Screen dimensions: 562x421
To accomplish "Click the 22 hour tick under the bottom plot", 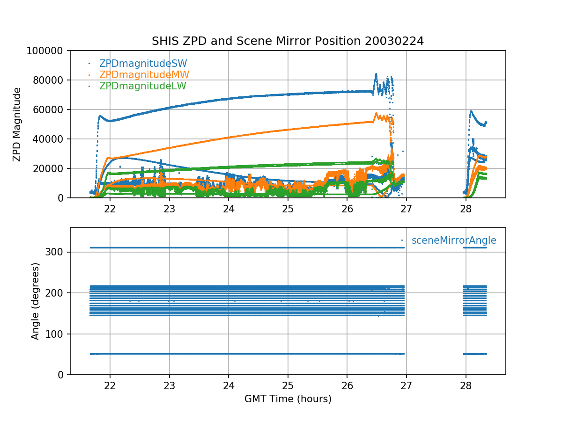I will pyautogui.click(x=110, y=385).
